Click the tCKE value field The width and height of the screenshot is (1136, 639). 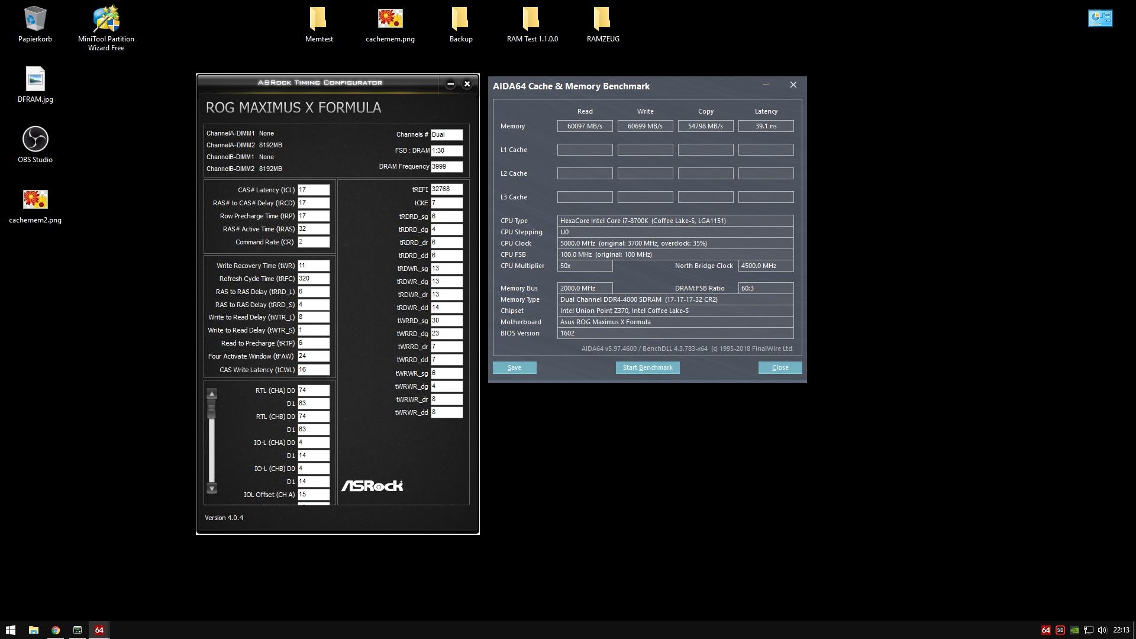point(446,203)
